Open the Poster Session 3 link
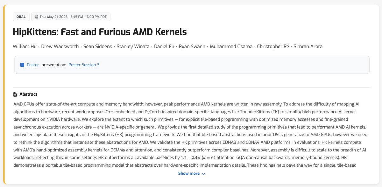The image size is (382, 187). [x=84, y=65]
